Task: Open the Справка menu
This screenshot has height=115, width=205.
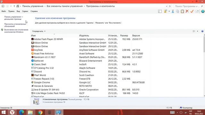Action: click(x=34, y=11)
